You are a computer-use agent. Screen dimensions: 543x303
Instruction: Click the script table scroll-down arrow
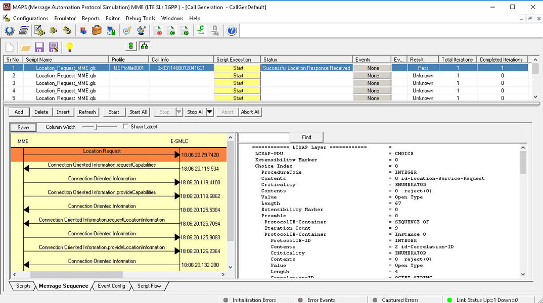[535, 97]
